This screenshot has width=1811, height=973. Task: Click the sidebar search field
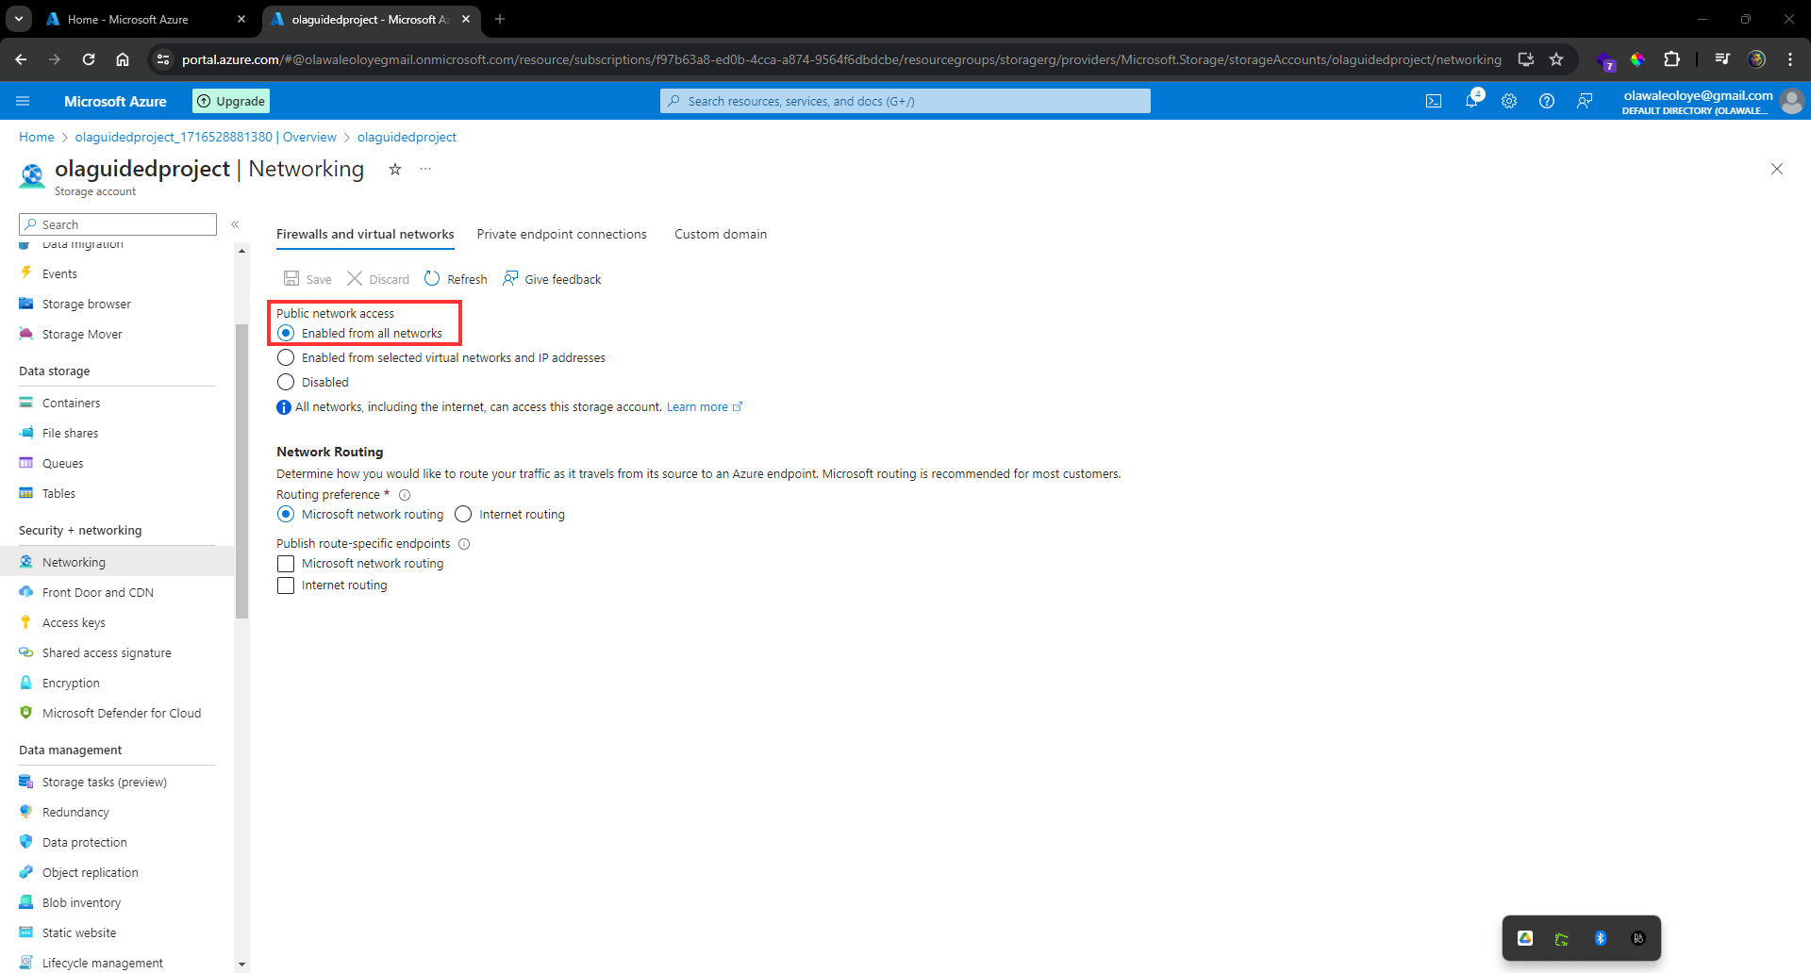pos(117,224)
